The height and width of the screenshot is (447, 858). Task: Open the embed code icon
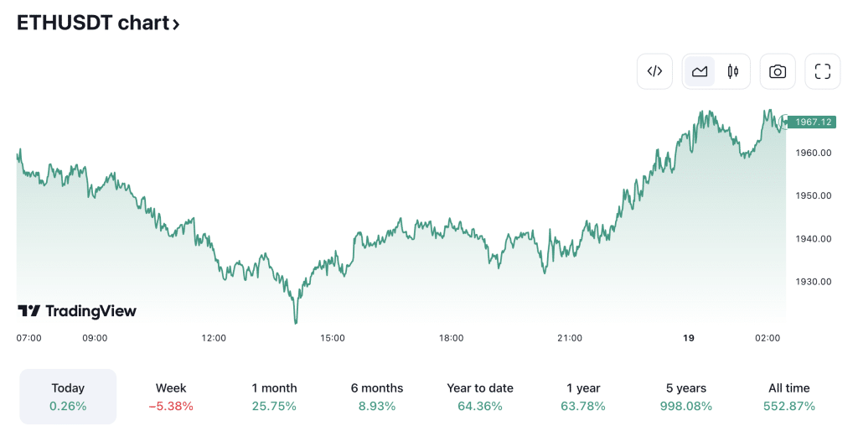(655, 71)
